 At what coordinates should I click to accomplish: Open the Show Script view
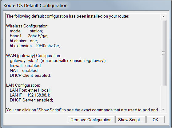[130, 120]
